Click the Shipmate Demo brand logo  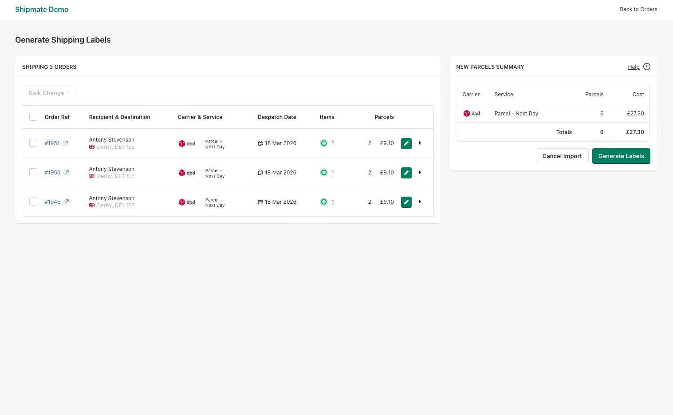click(42, 9)
